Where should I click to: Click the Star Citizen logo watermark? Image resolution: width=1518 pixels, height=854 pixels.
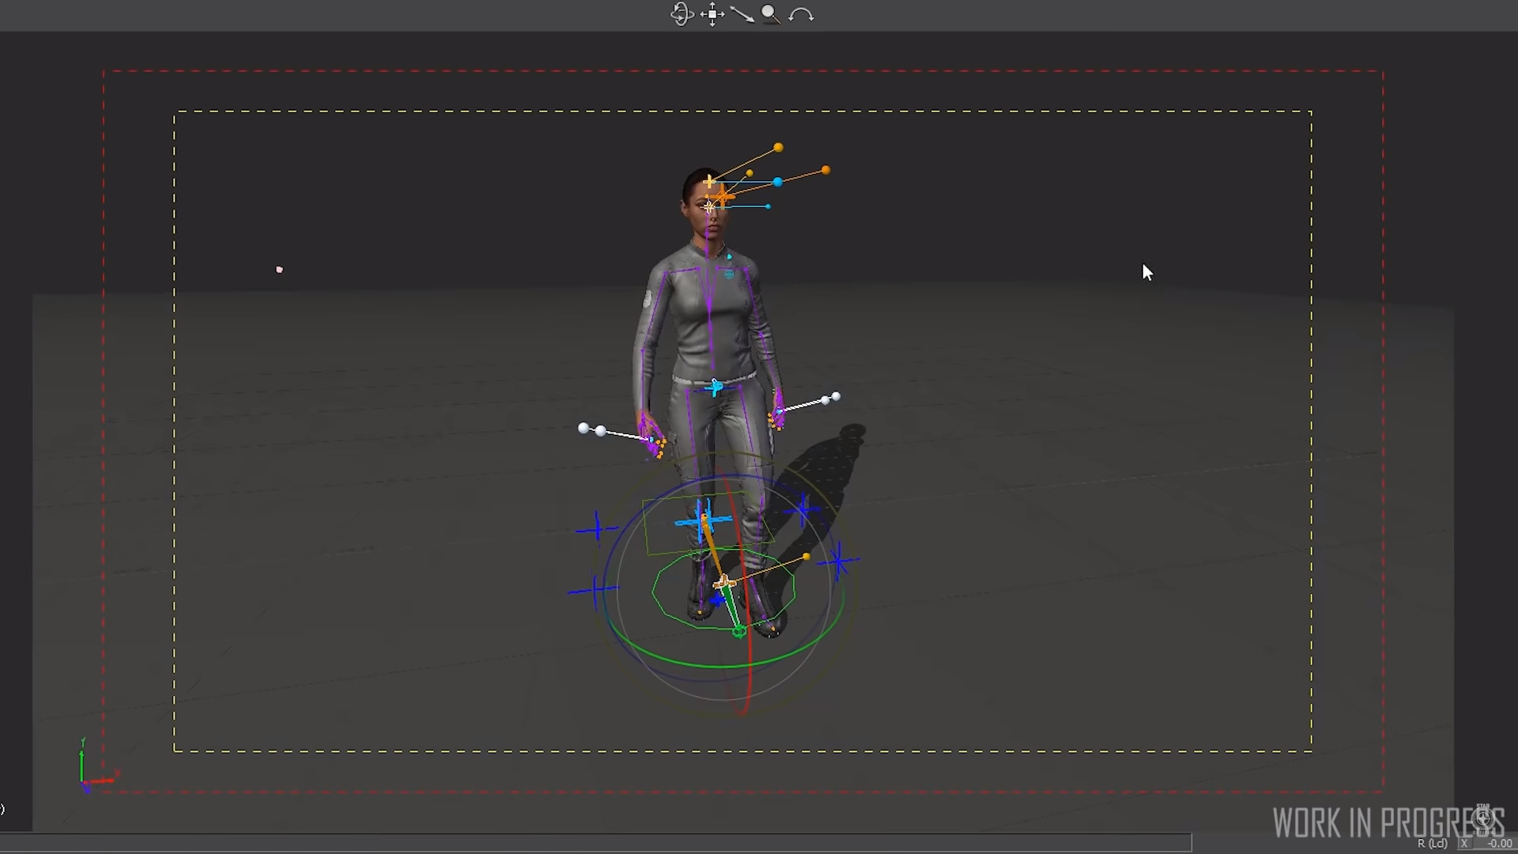(x=1483, y=818)
